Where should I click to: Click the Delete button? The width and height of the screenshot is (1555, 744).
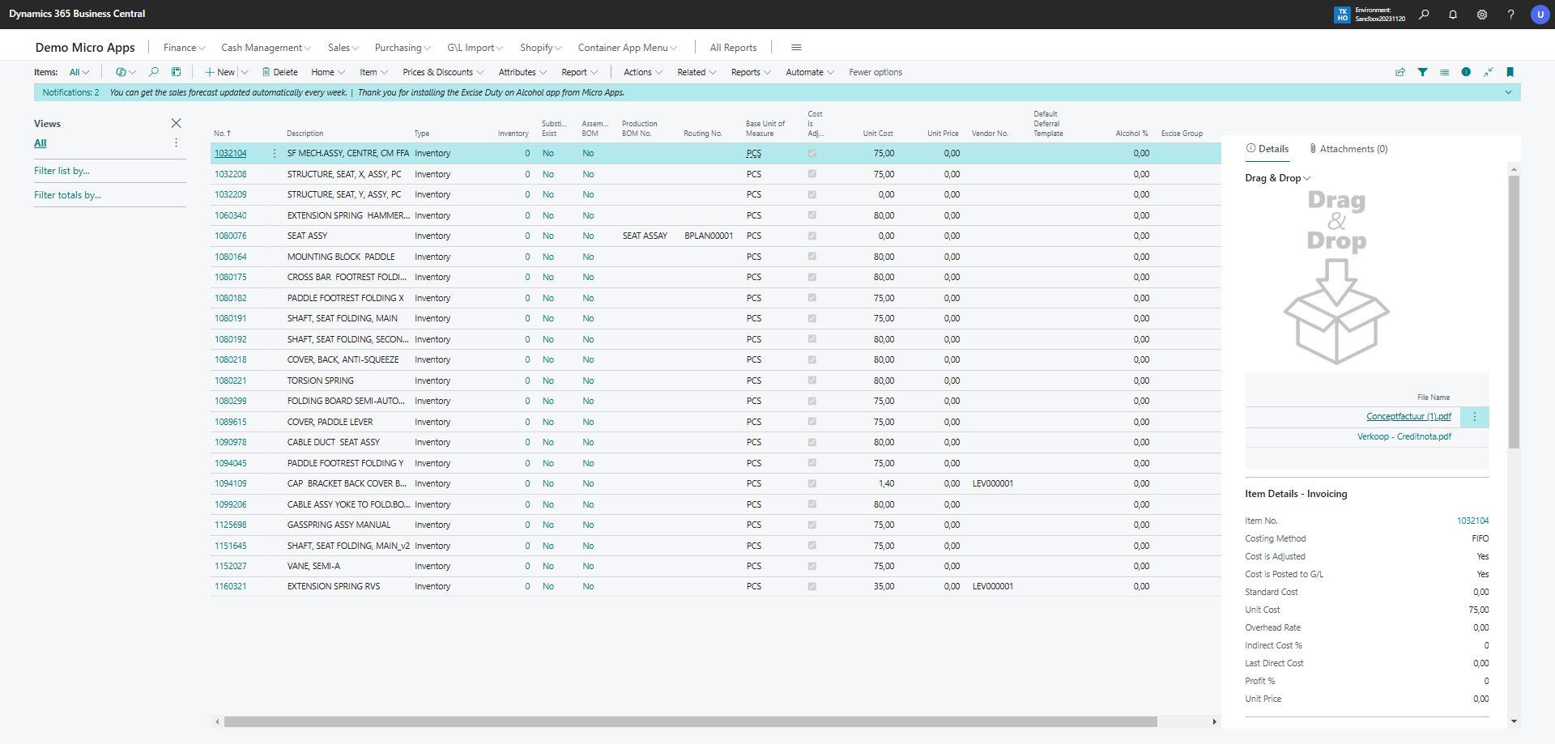(x=279, y=72)
